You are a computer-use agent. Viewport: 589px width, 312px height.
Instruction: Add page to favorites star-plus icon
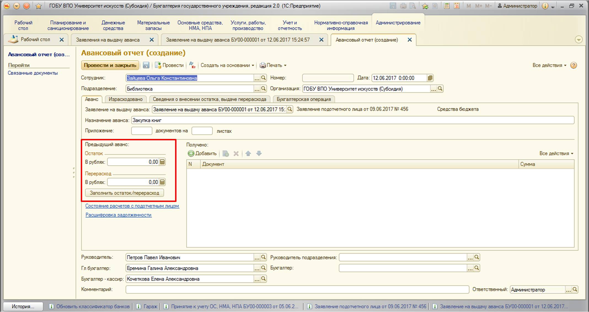pos(425,6)
